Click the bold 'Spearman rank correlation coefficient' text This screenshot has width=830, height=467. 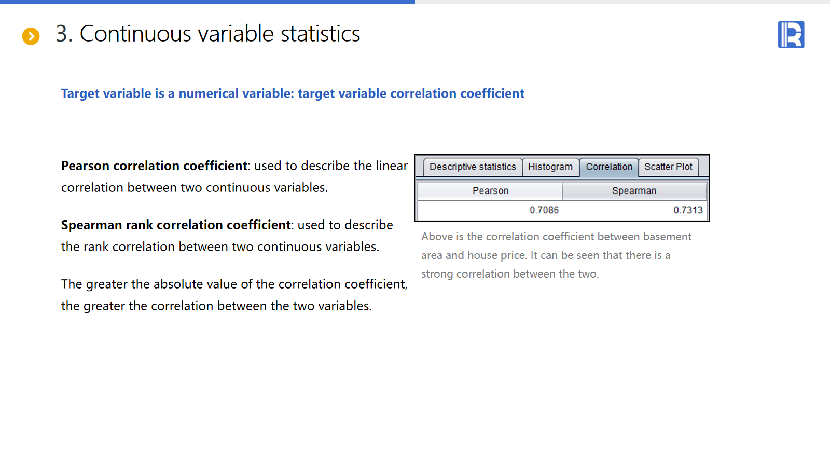coord(176,225)
